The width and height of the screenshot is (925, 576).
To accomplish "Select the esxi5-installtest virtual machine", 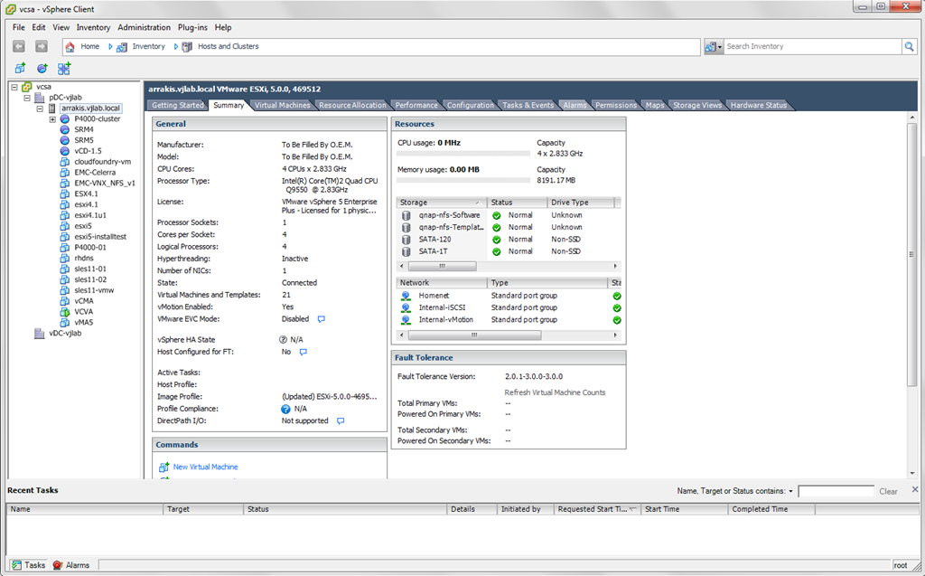I will (100, 237).
